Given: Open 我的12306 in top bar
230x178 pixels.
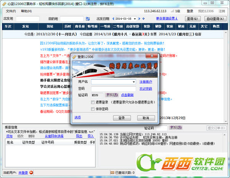Looking at the screenshot, I should click(206, 11).
